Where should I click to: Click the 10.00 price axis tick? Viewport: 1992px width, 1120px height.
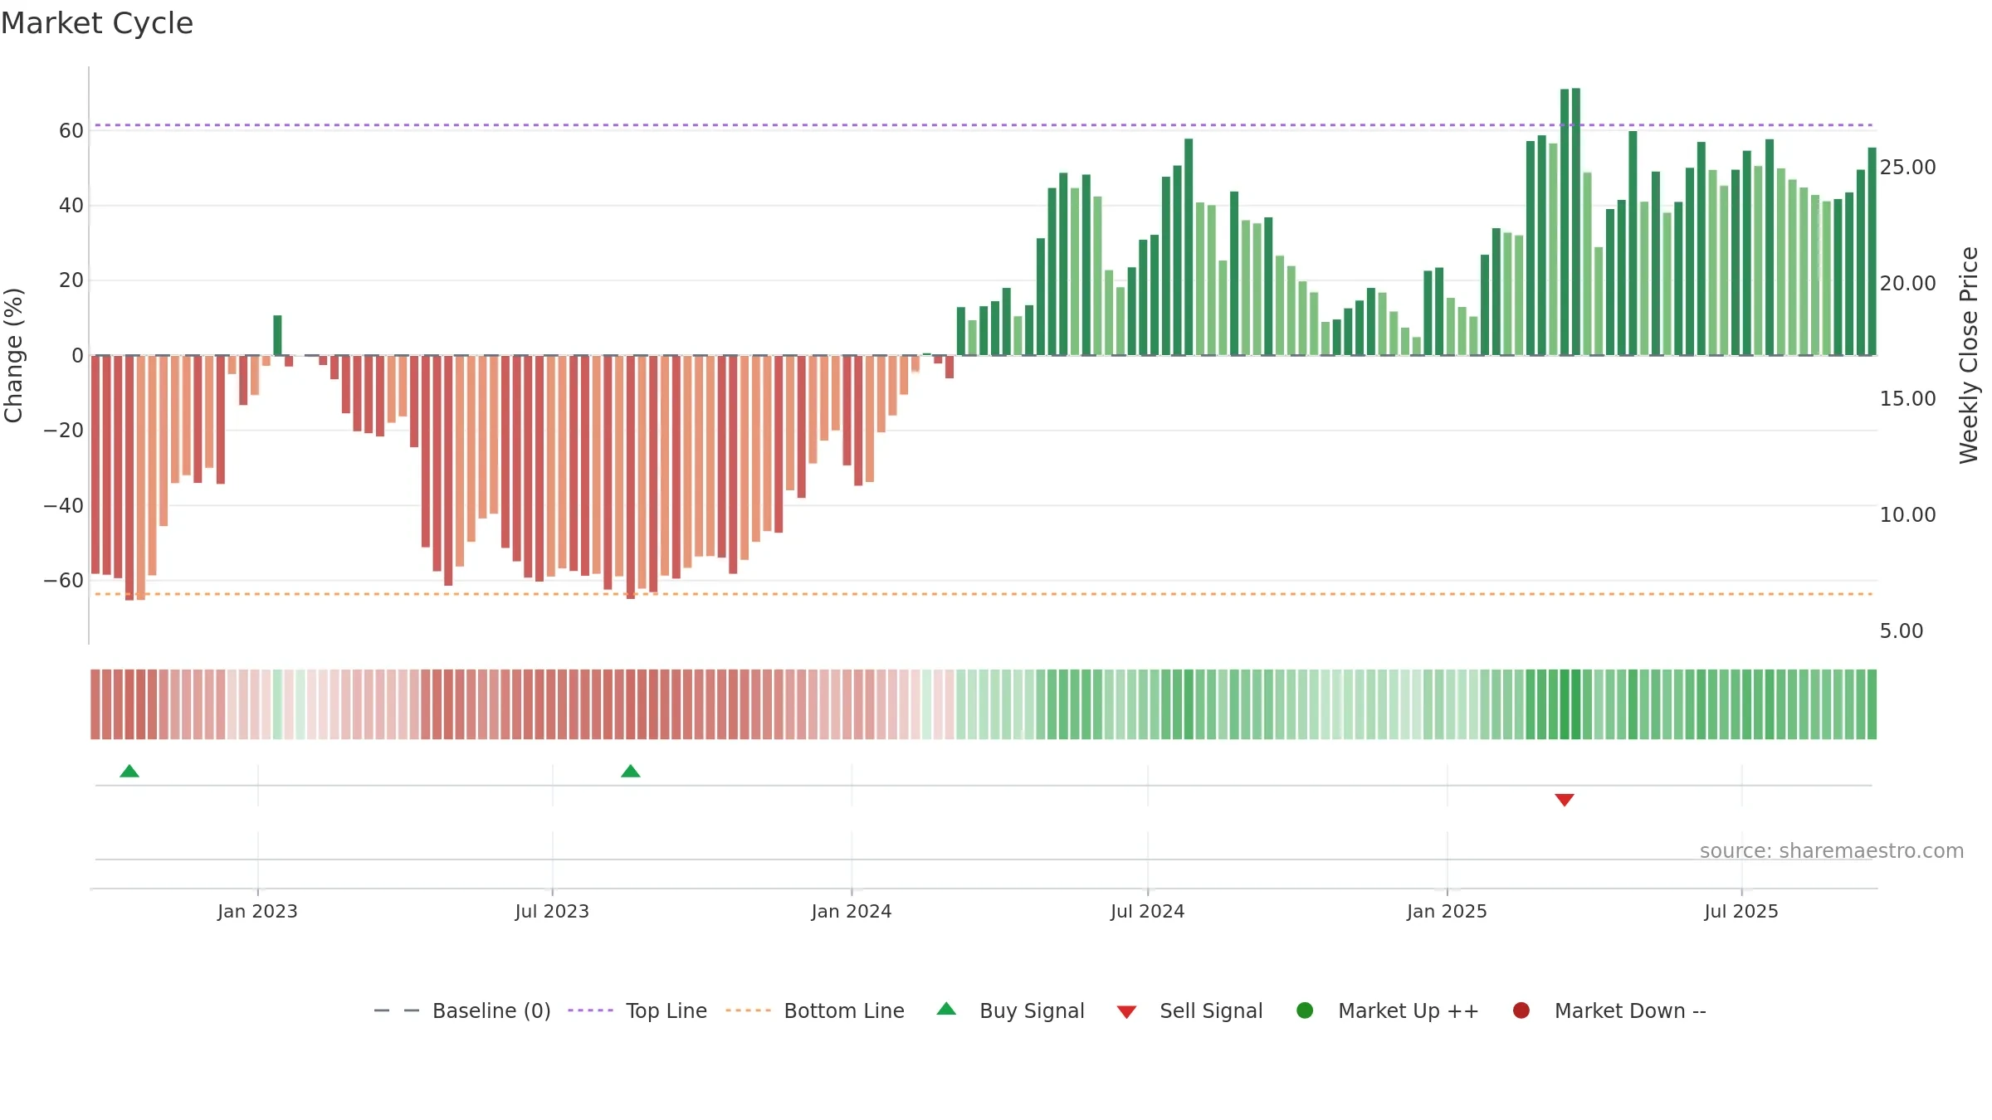coord(1908,515)
